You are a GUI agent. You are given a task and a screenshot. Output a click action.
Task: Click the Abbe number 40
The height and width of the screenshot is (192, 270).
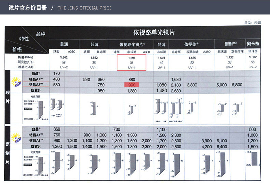coord(161,63)
